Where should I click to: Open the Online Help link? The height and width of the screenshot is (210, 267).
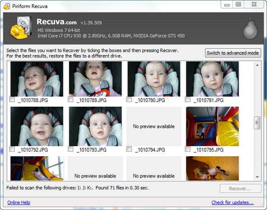(19, 202)
